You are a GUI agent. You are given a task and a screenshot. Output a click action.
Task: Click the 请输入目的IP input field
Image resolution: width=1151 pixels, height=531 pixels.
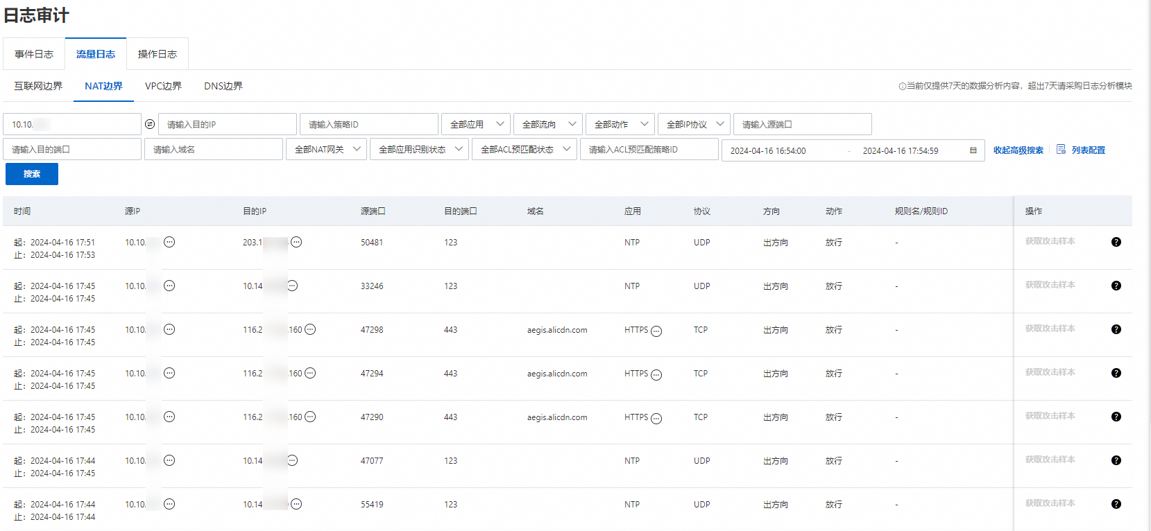(228, 124)
